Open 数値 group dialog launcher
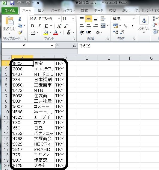 (134, 39)
